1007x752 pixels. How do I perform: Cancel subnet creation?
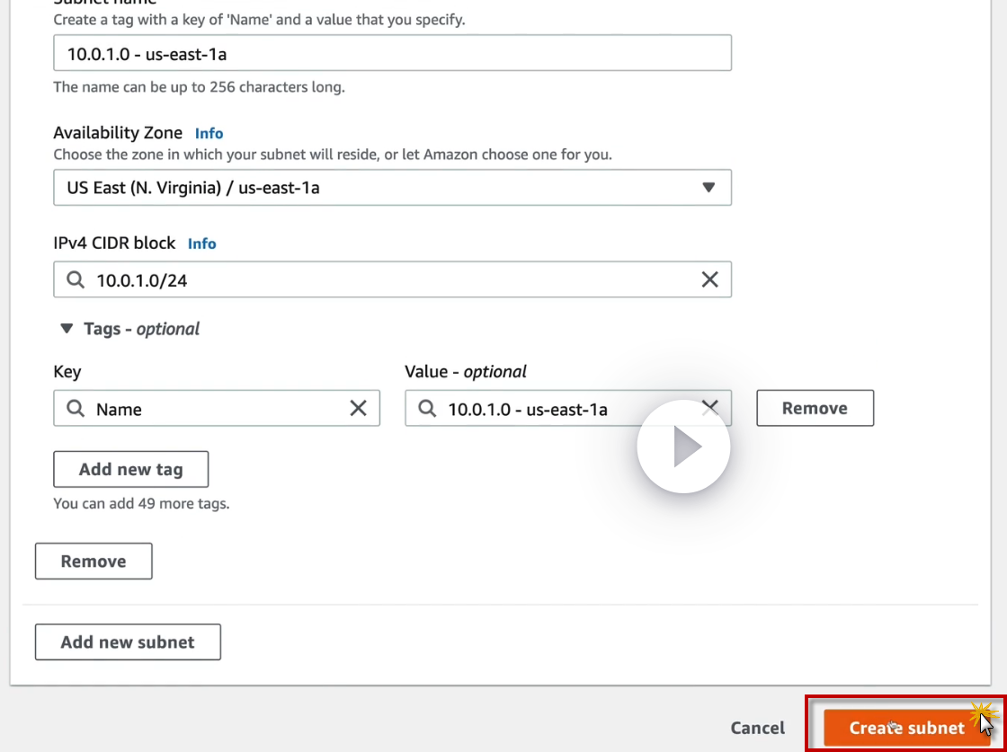click(x=757, y=728)
